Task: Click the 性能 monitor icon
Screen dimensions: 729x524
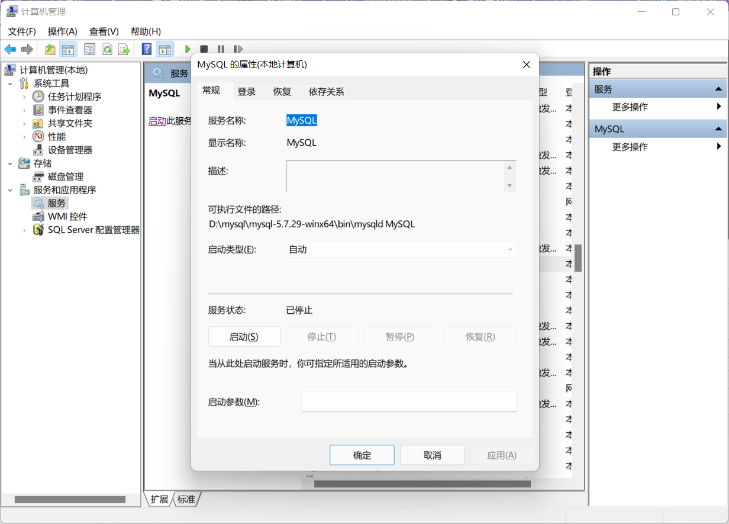Action: click(38, 137)
